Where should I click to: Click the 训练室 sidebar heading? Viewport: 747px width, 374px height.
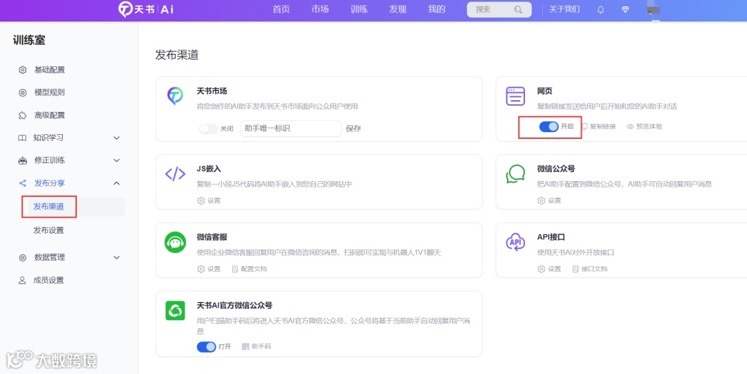pyautogui.click(x=29, y=41)
